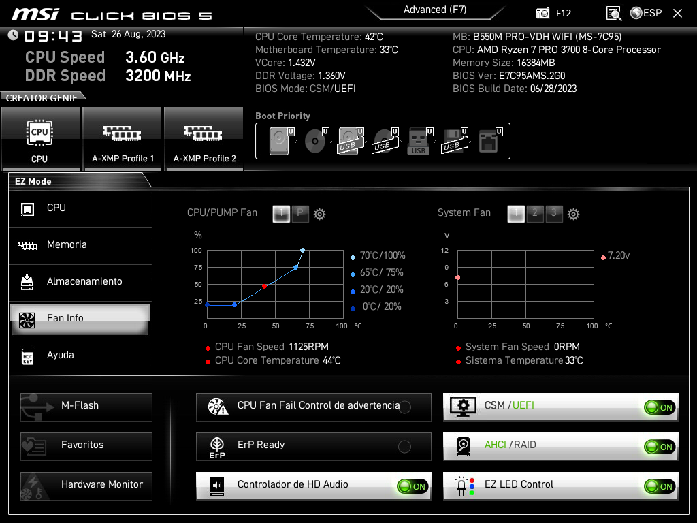This screenshot has width=697, height=523.
Task: Open Hardware Monitor
Action: point(86,486)
